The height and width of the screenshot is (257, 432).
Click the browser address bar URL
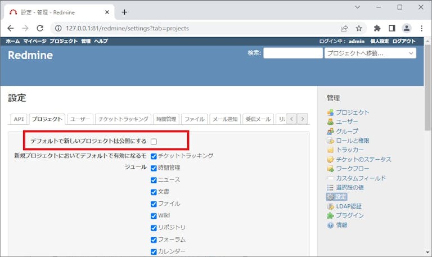(127, 28)
